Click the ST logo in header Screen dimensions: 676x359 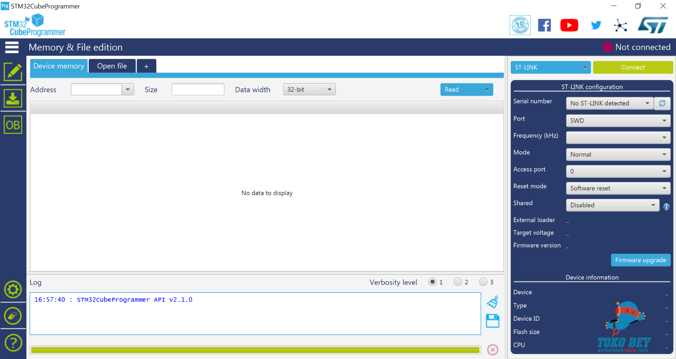pyautogui.click(x=653, y=25)
